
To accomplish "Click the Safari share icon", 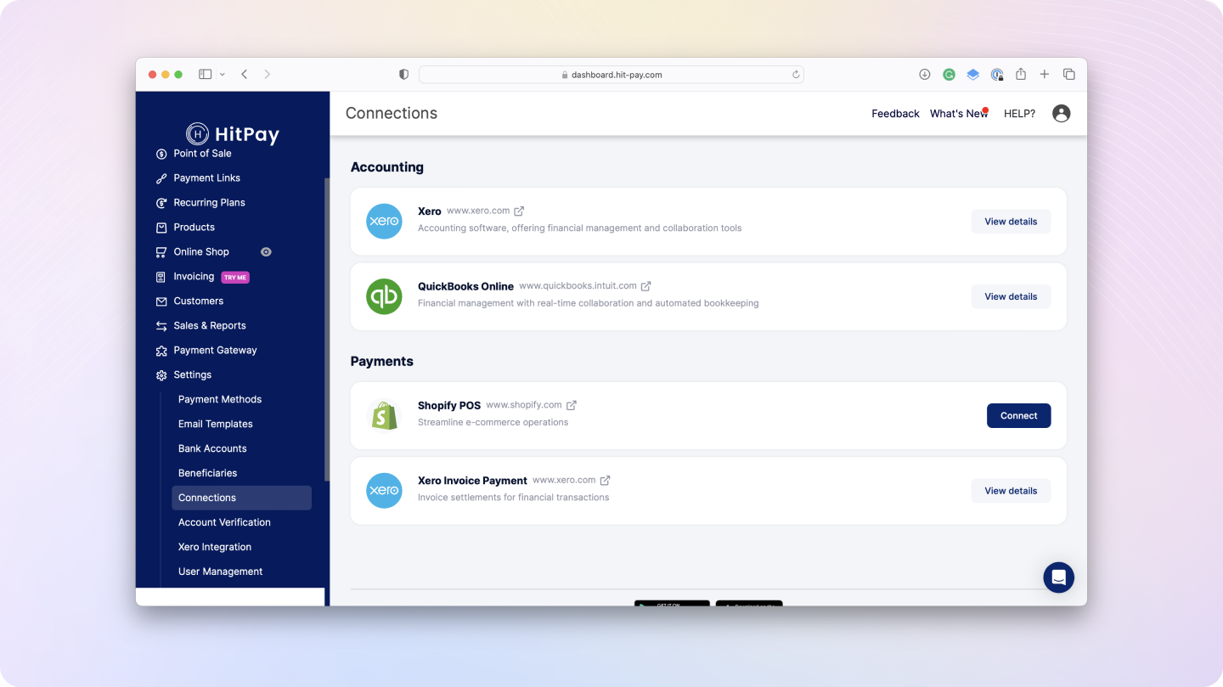I will point(1021,75).
